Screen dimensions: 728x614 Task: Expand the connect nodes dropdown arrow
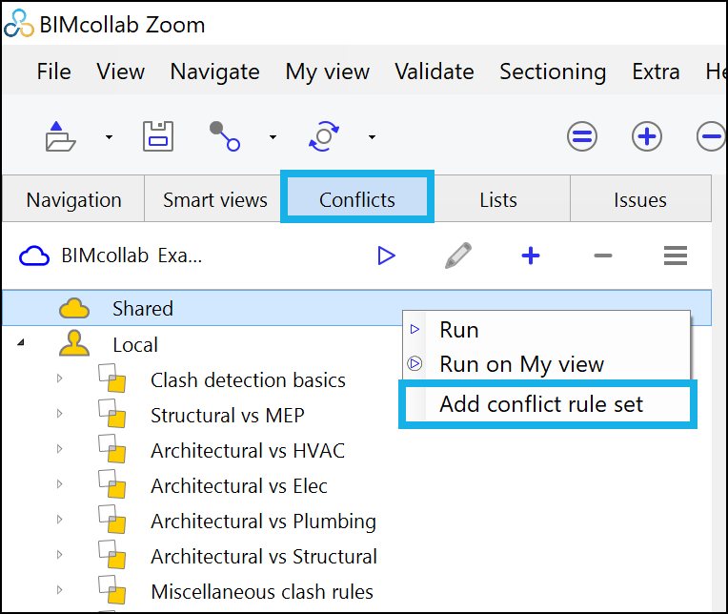click(x=273, y=137)
